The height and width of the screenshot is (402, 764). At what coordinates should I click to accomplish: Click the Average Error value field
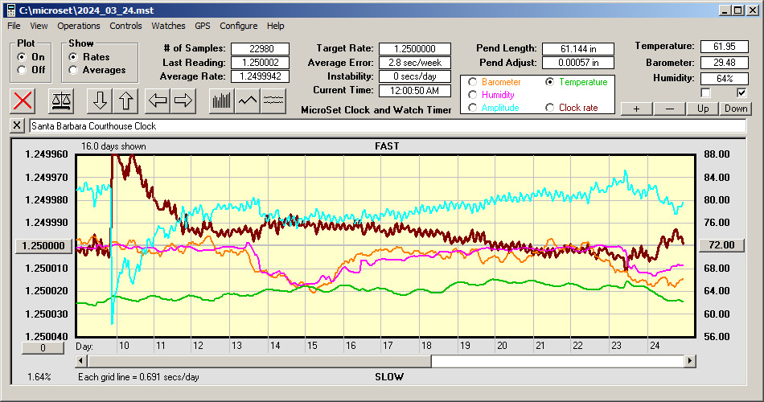pyautogui.click(x=415, y=63)
